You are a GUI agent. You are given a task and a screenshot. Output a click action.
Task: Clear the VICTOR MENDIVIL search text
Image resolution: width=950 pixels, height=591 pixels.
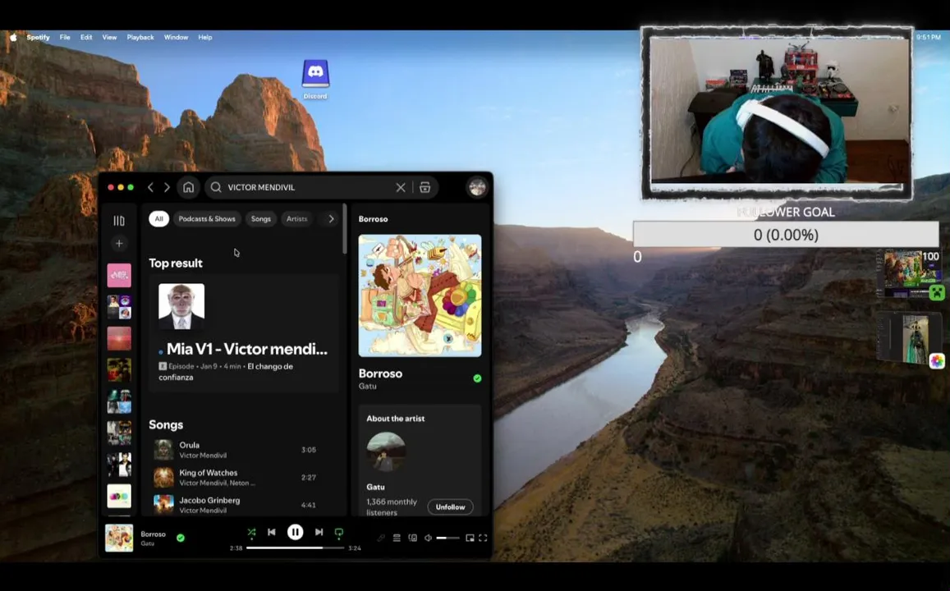pos(401,188)
